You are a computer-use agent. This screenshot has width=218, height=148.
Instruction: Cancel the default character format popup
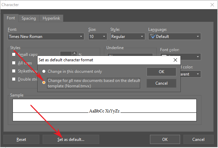tap(161, 83)
